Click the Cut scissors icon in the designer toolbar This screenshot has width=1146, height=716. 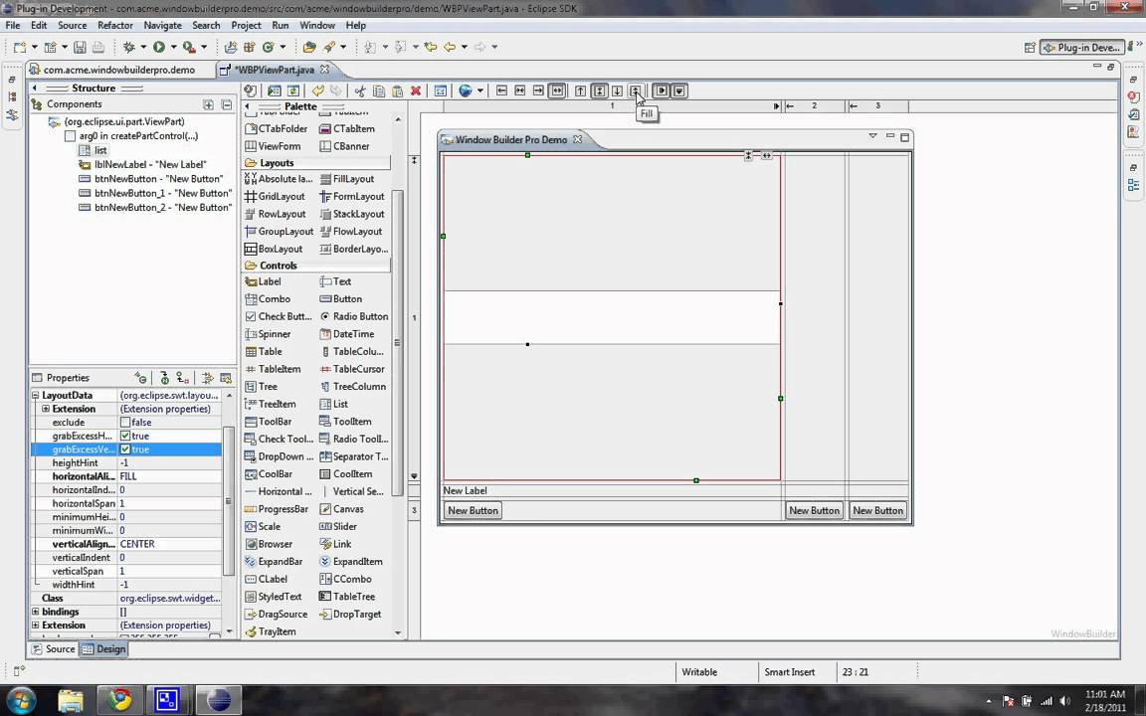click(x=359, y=90)
